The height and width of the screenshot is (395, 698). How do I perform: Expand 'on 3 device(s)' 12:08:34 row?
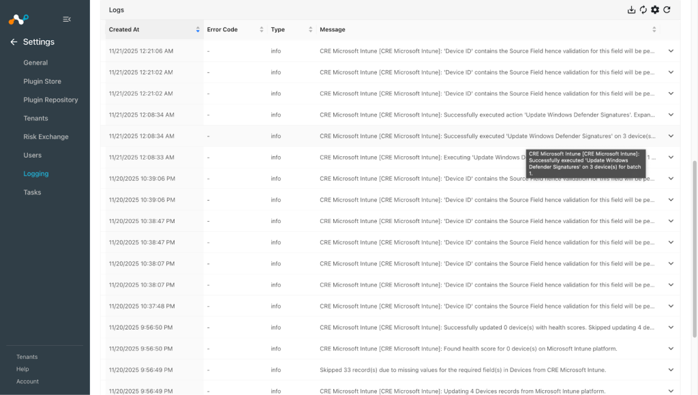[x=671, y=136]
